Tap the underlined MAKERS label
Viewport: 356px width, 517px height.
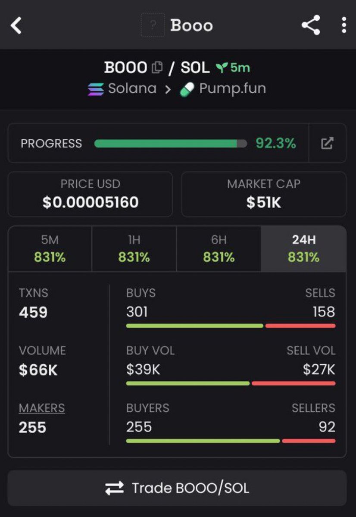(42, 408)
